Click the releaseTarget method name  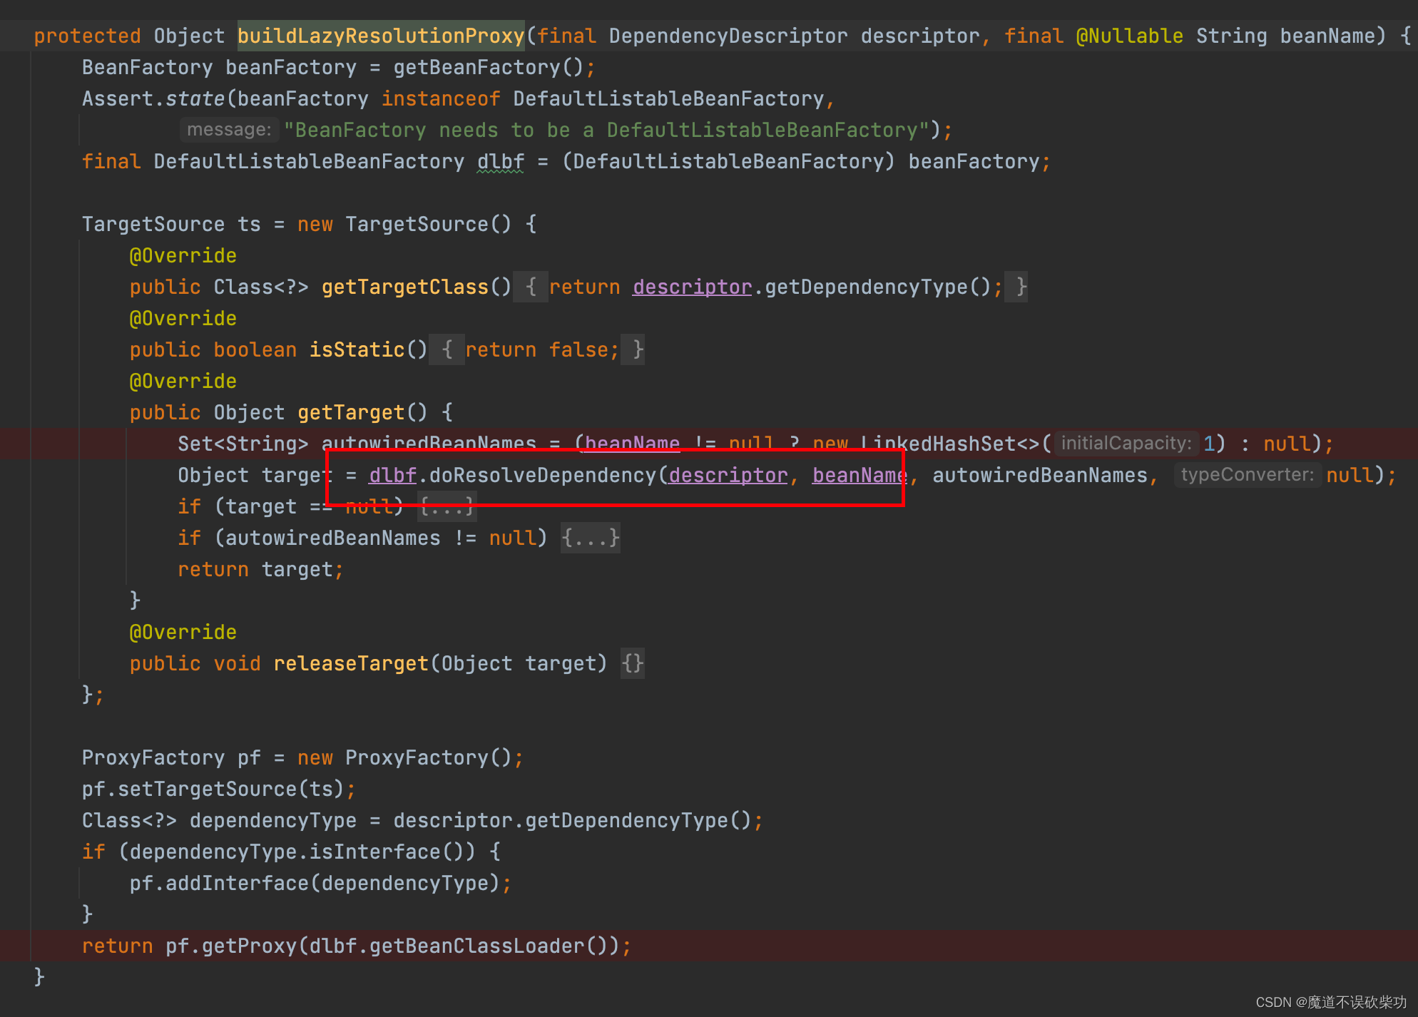[351, 663]
